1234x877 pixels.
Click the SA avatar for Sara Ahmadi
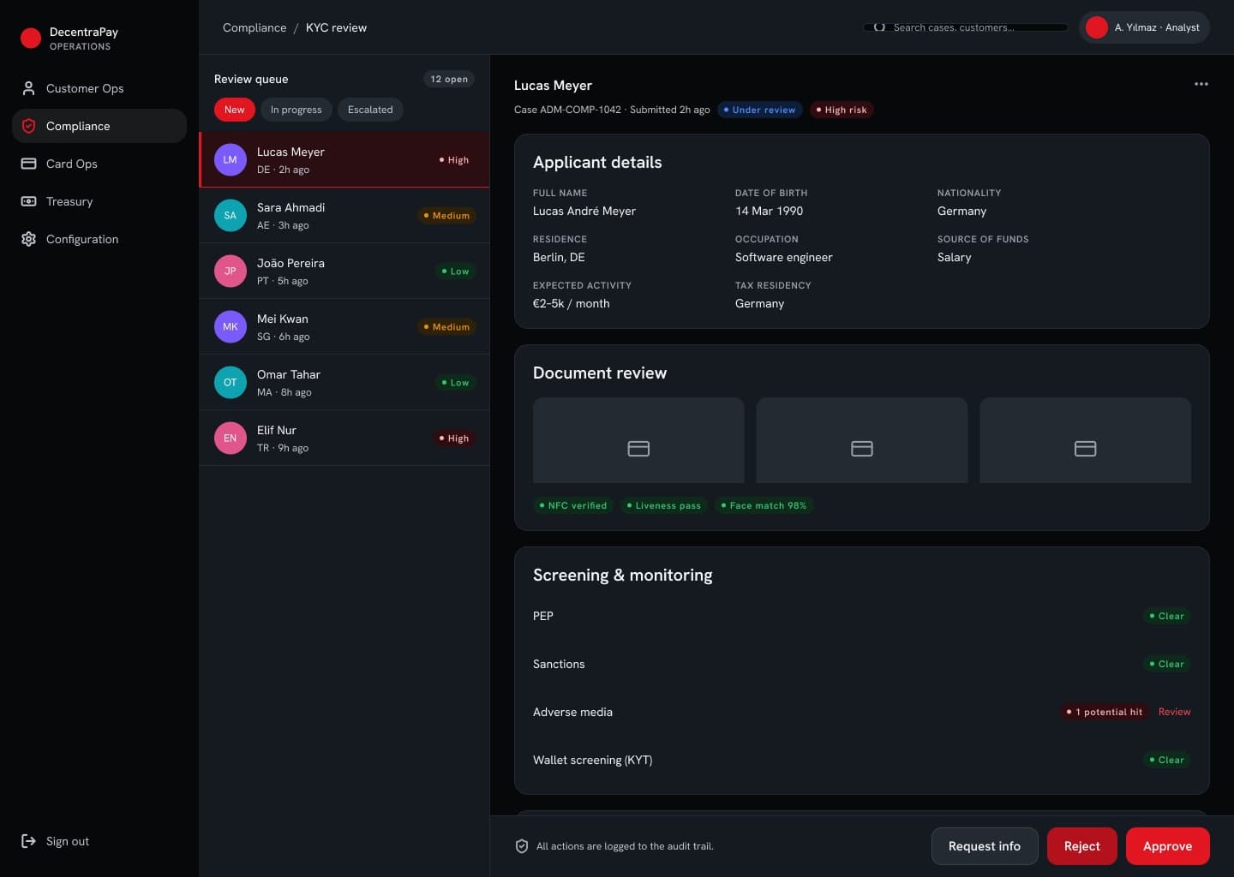click(x=231, y=215)
